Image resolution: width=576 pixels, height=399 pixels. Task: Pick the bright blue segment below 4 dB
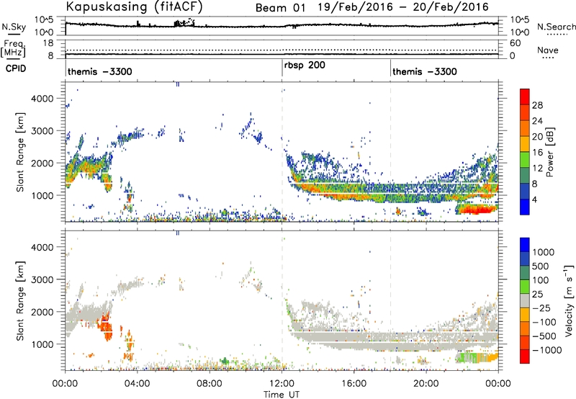tap(525, 207)
